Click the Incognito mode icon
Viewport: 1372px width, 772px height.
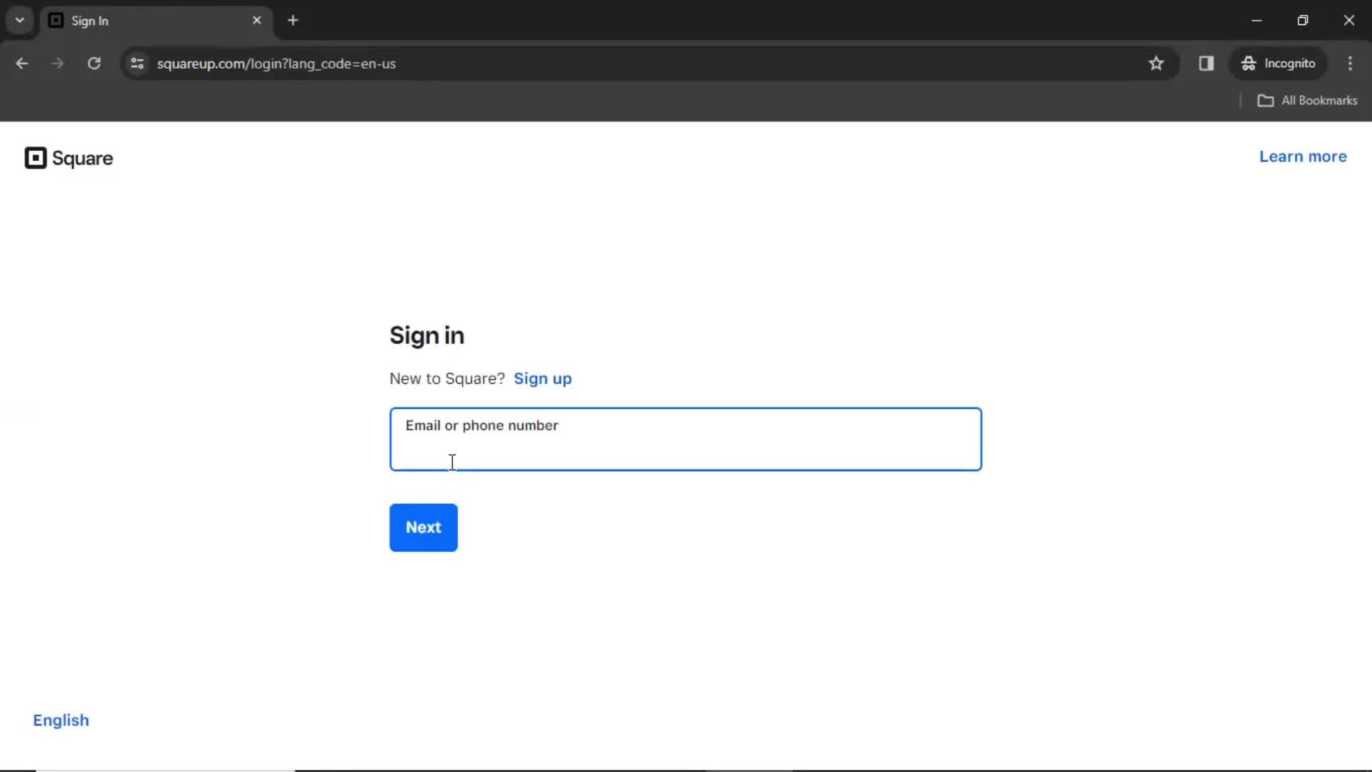tap(1248, 63)
